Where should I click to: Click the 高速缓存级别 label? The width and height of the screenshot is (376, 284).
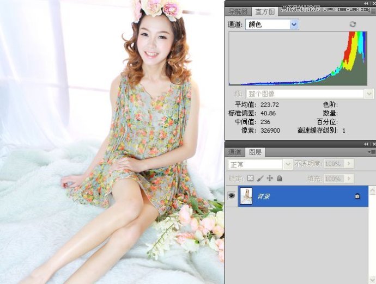coord(317,131)
